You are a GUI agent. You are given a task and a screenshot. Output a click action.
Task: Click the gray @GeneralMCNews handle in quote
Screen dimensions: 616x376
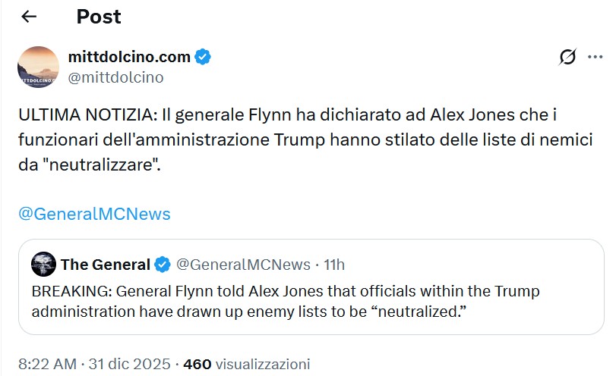point(243,265)
